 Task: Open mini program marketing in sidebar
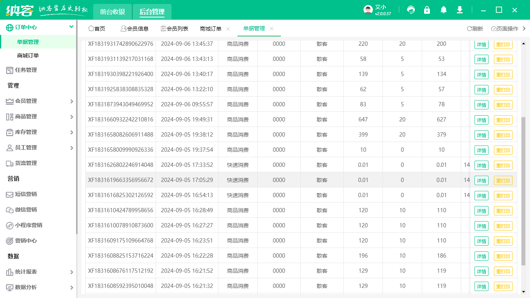click(x=28, y=225)
